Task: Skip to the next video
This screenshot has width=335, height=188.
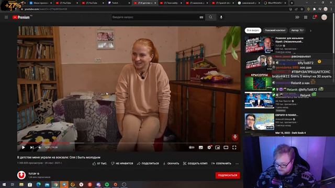Action: point(32,147)
